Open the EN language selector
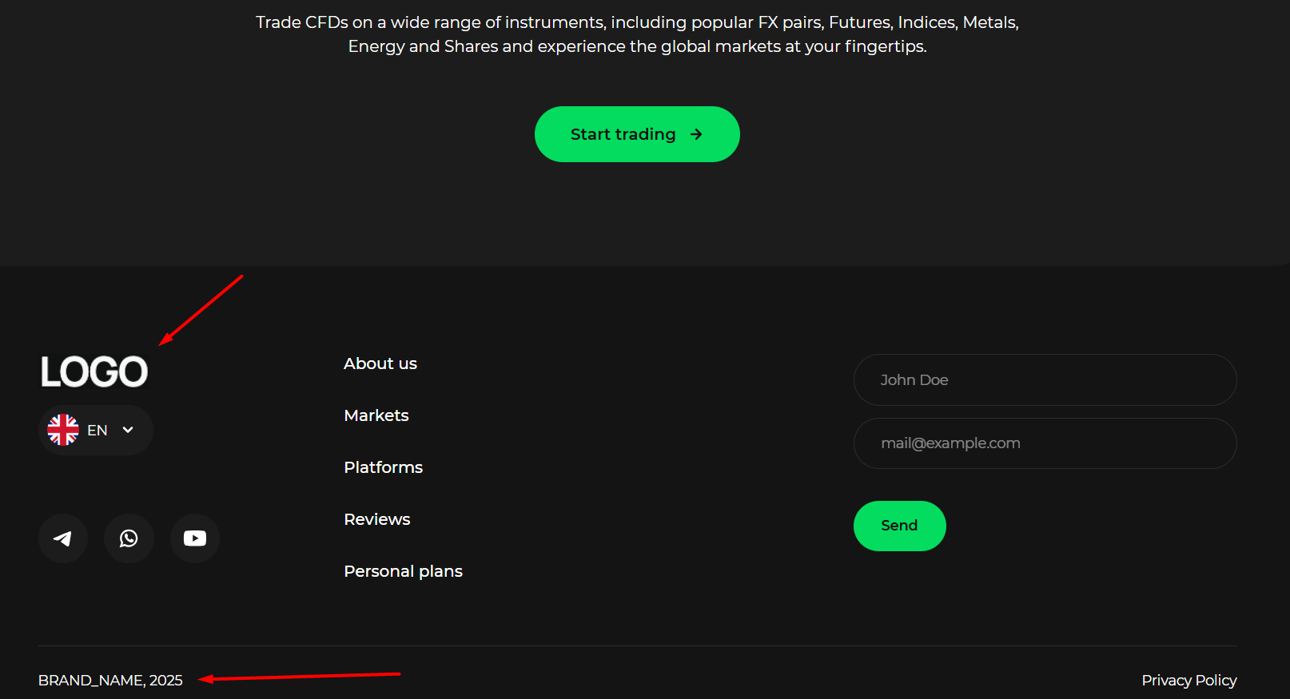The width and height of the screenshot is (1290, 699). tap(96, 430)
